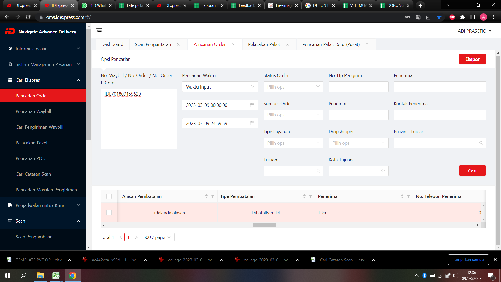
Task: Open the Status Order dropdown
Action: point(293,87)
